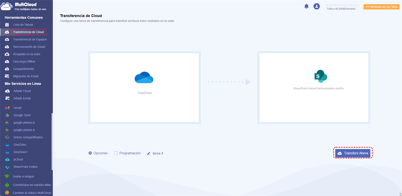The height and width of the screenshot is (196, 402).
Task: Click the Transferencia de Cloud sidebar icon
Action: (7, 32)
